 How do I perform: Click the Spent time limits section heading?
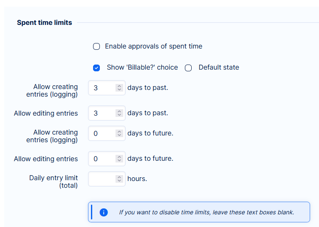point(44,23)
